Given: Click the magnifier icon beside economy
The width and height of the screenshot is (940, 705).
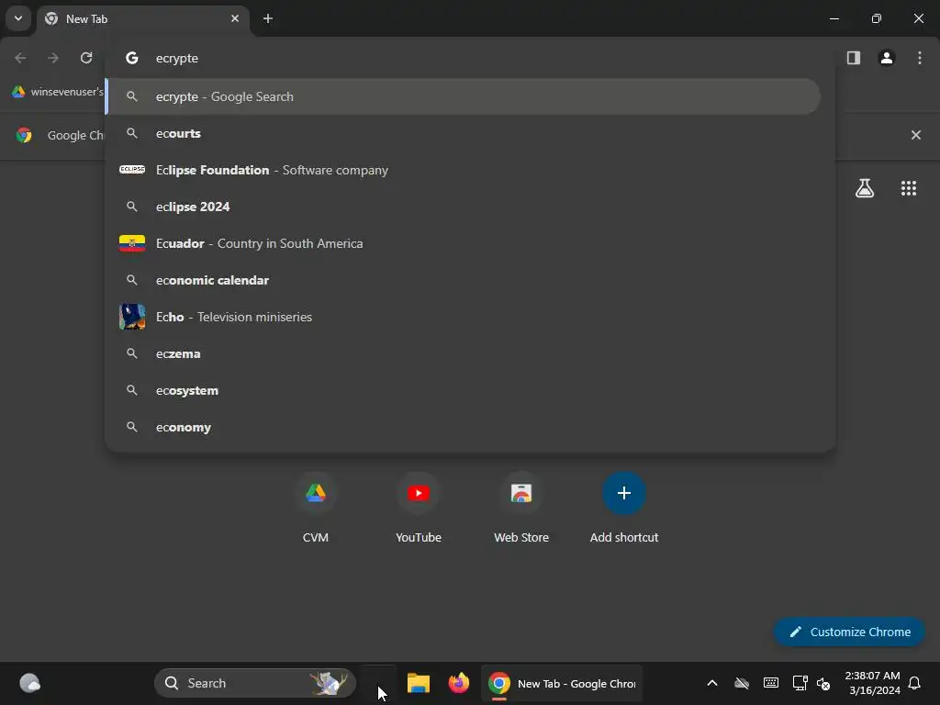Looking at the screenshot, I should click(x=132, y=427).
